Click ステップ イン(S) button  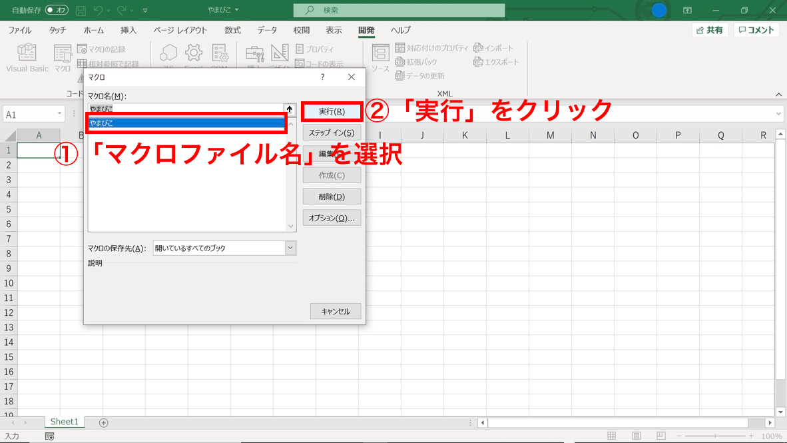click(x=332, y=133)
